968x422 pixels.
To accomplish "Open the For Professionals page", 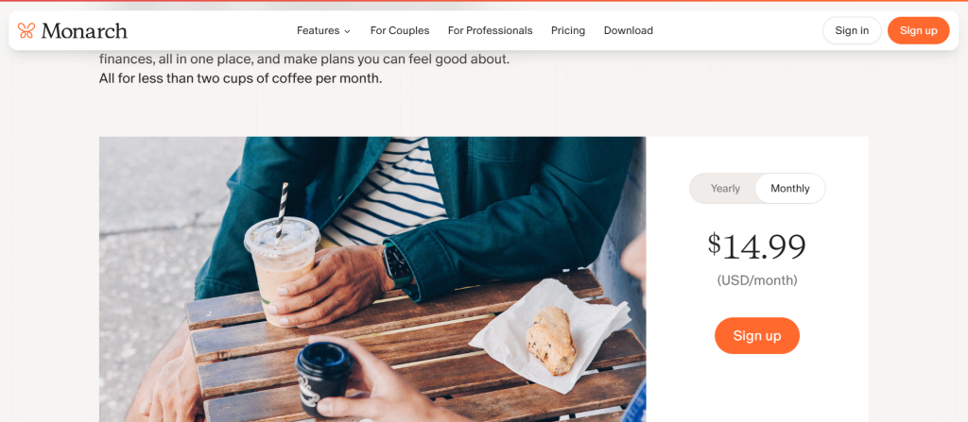I will pos(491,30).
